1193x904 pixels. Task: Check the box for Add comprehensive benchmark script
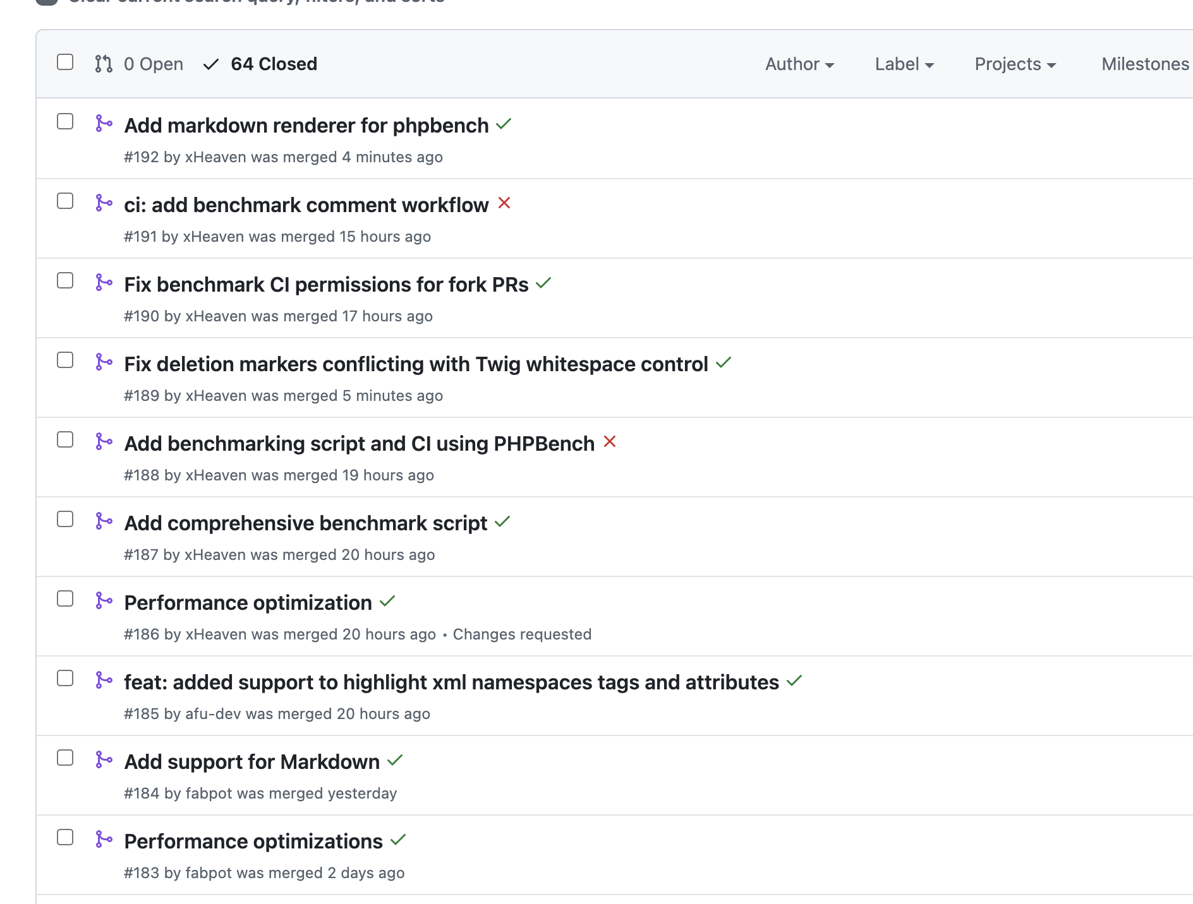(65, 519)
